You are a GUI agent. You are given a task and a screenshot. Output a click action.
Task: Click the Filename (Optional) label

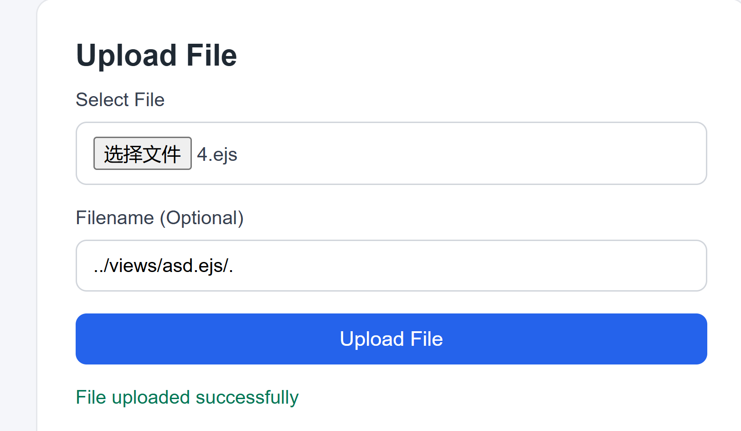pos(160,218)
